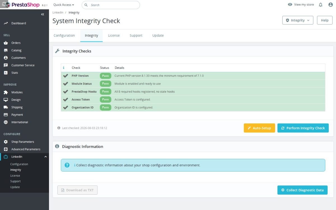Click the info icon by Diagnostic Information
336x210 pixels.
click(57, 146)
